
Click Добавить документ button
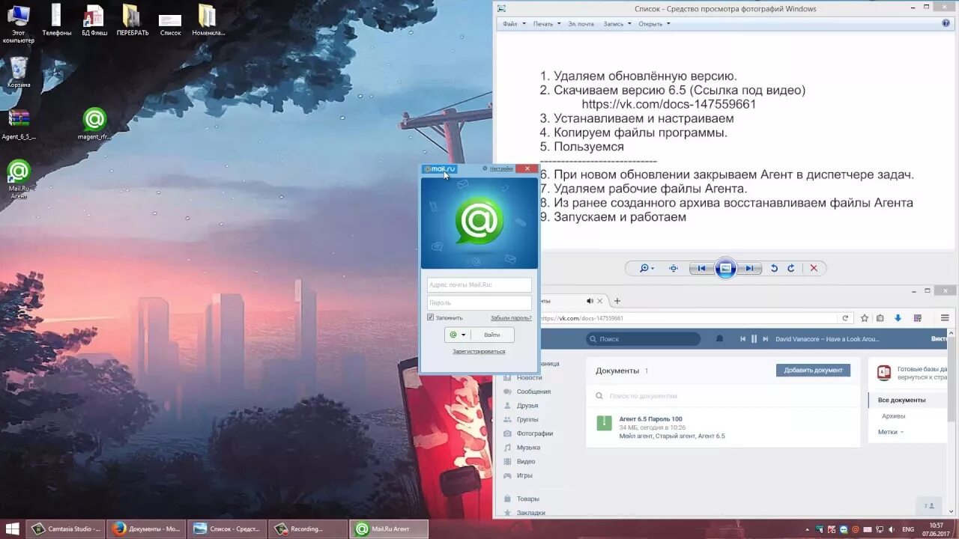(813, 370)
